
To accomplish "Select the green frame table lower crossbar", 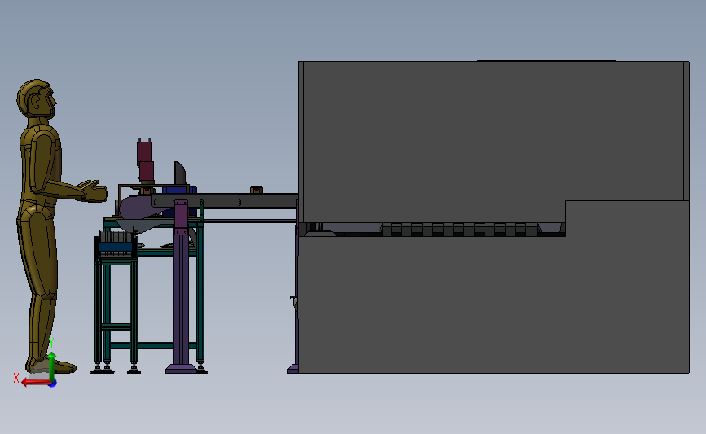I will (x=153, y=346).
